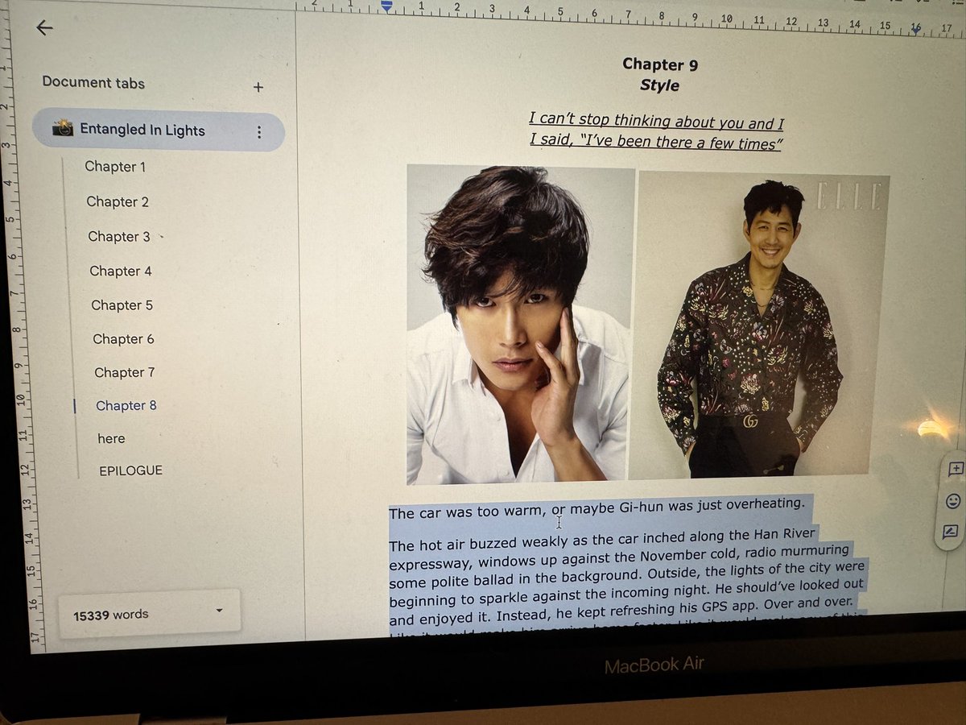Viewport: 966px width, 725px height.
Task: Add a comment using the side button
Action: [955, 469]
